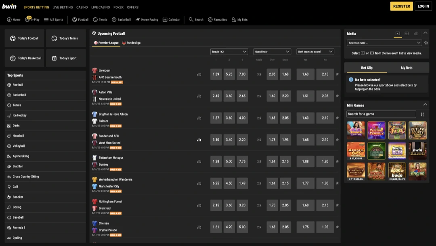Open stats icon for Sunderland vs West Ham
Viewport: 436px width, 246px height.
(199, 140)
